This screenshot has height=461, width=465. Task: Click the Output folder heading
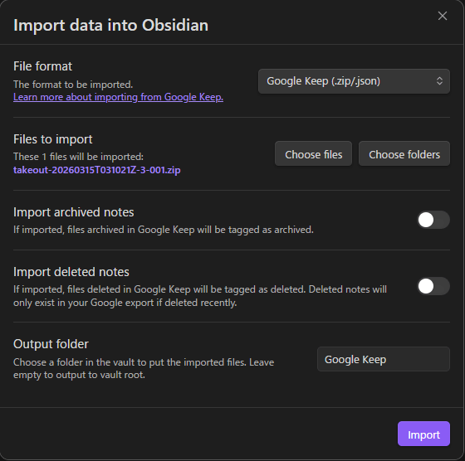(x=51, y=344)
